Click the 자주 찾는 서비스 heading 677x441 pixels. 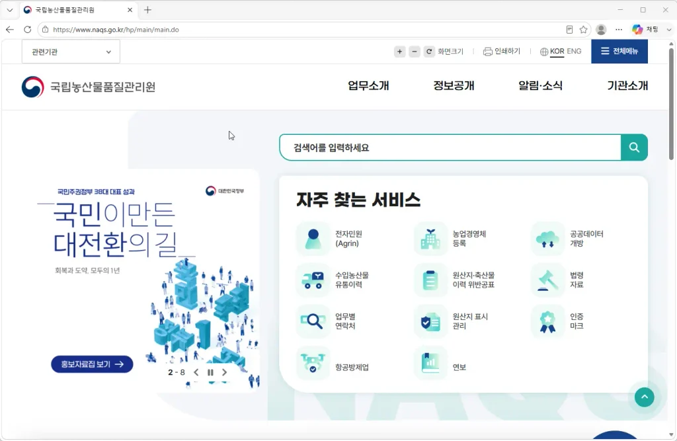[x=358, y=200]
